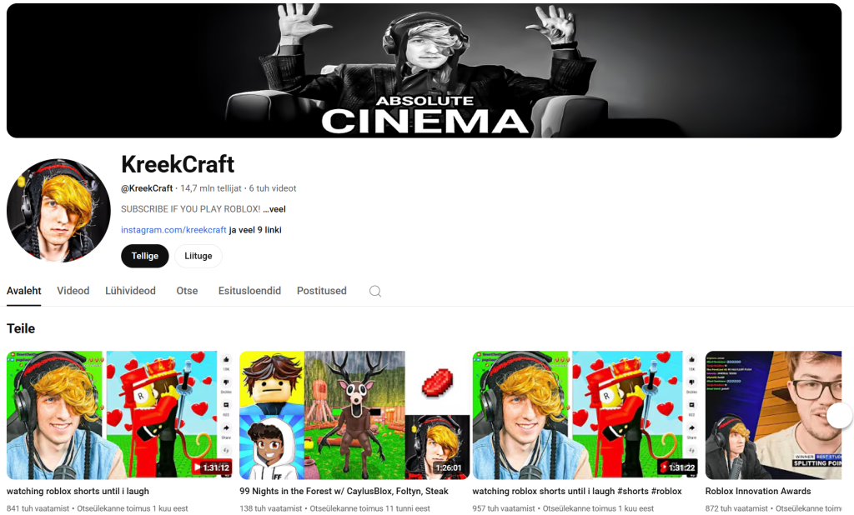This screenshot has width=854, height=515.
Task: Subscribe using the Tellige button
Action: point(144,256)
